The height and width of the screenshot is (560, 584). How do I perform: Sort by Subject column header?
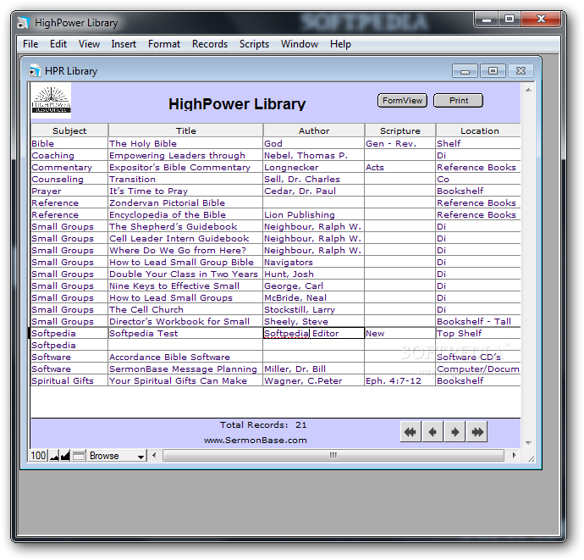69,130
